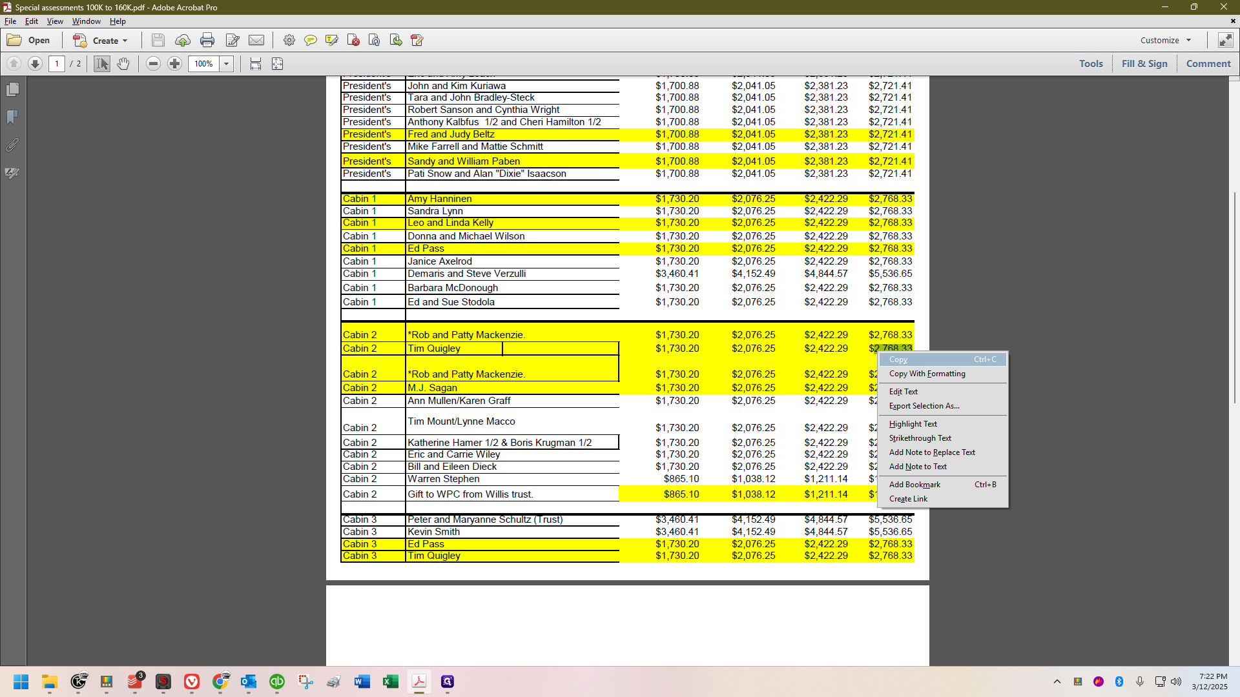Click the Fit Width scrolling icon
The height and width of the screenshot is (697, 1240).
(x=256, y=63)
